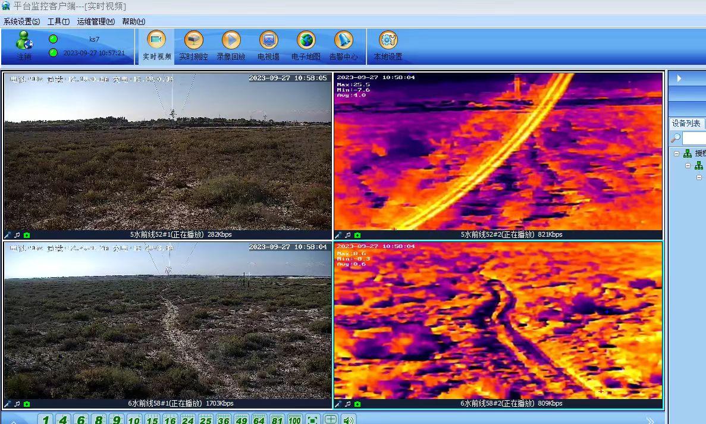Toggle the speaker mute button in bottom toolbar
706x424 pixels.
pos(348,420)
